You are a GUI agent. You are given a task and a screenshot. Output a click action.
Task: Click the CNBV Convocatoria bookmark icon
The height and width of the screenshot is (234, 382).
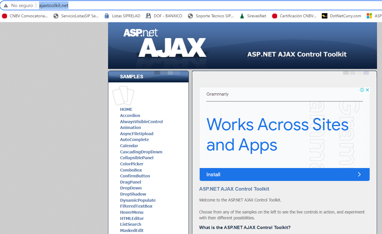[4, 16]
